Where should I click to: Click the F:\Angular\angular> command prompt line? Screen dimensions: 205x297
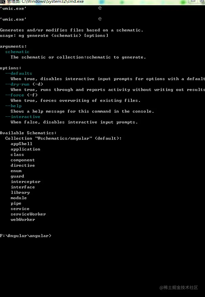click(26, 236)
